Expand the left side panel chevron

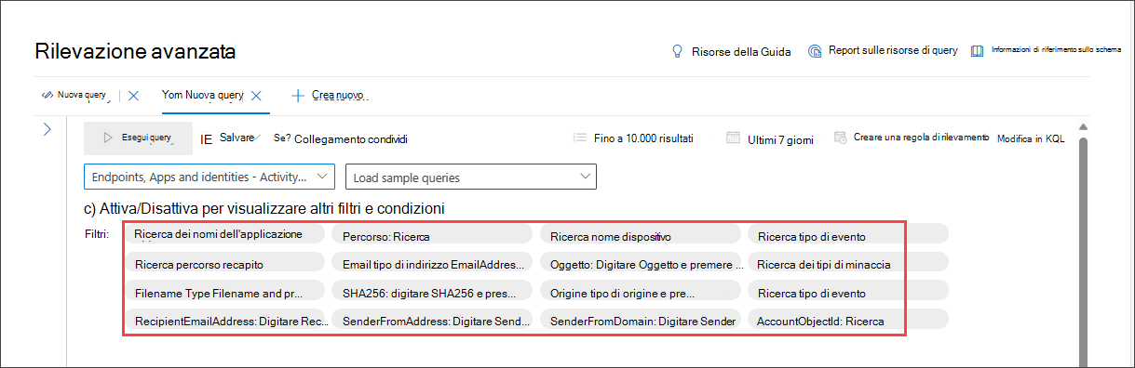[47, 129]
